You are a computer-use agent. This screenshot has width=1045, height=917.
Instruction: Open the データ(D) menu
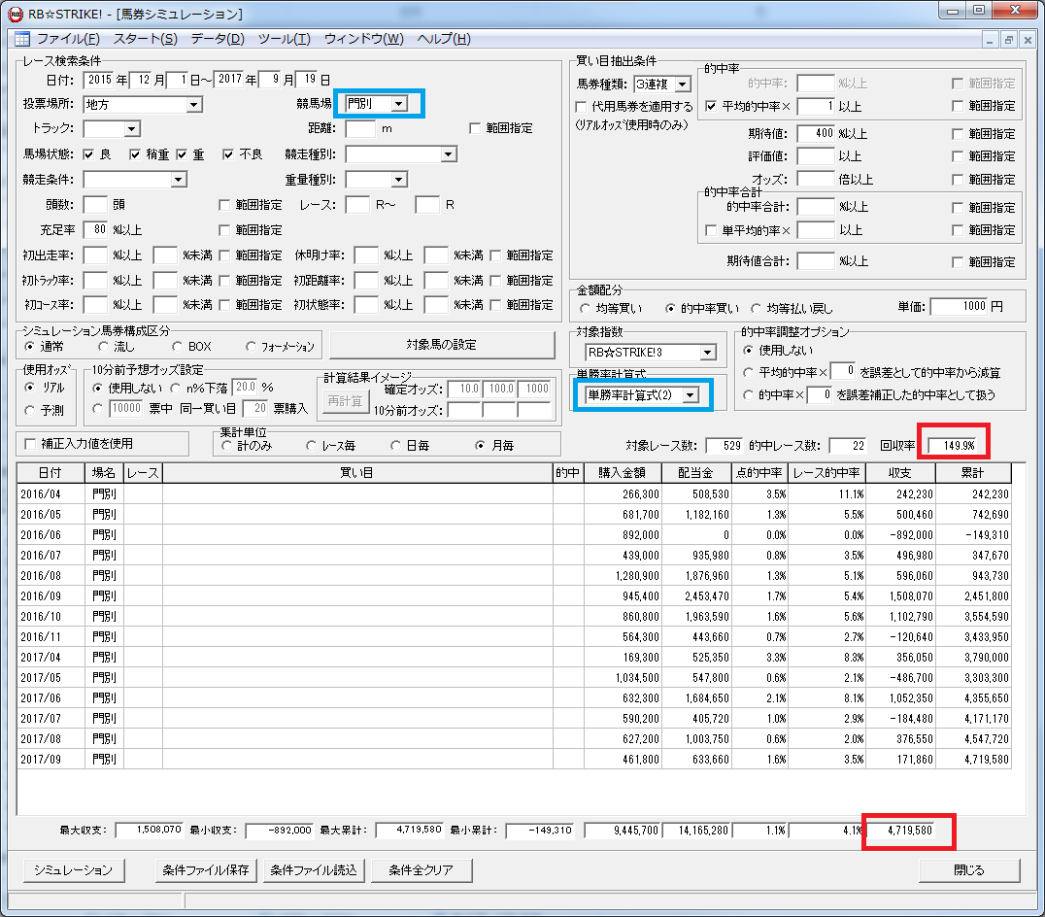tap(218, 39)
